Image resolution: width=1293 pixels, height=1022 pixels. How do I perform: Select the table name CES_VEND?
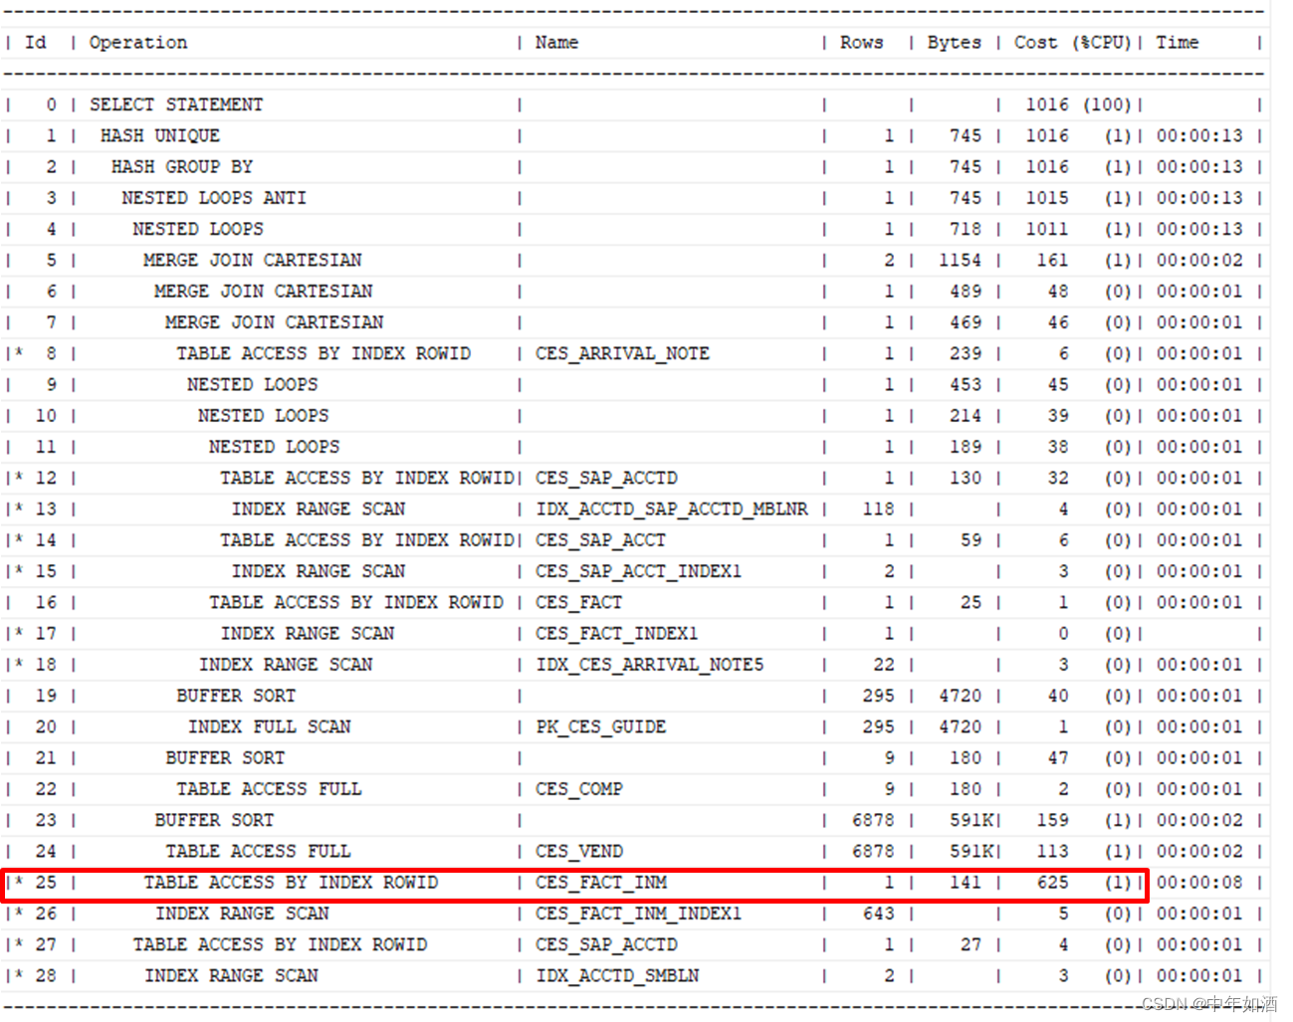click(579, 852)
